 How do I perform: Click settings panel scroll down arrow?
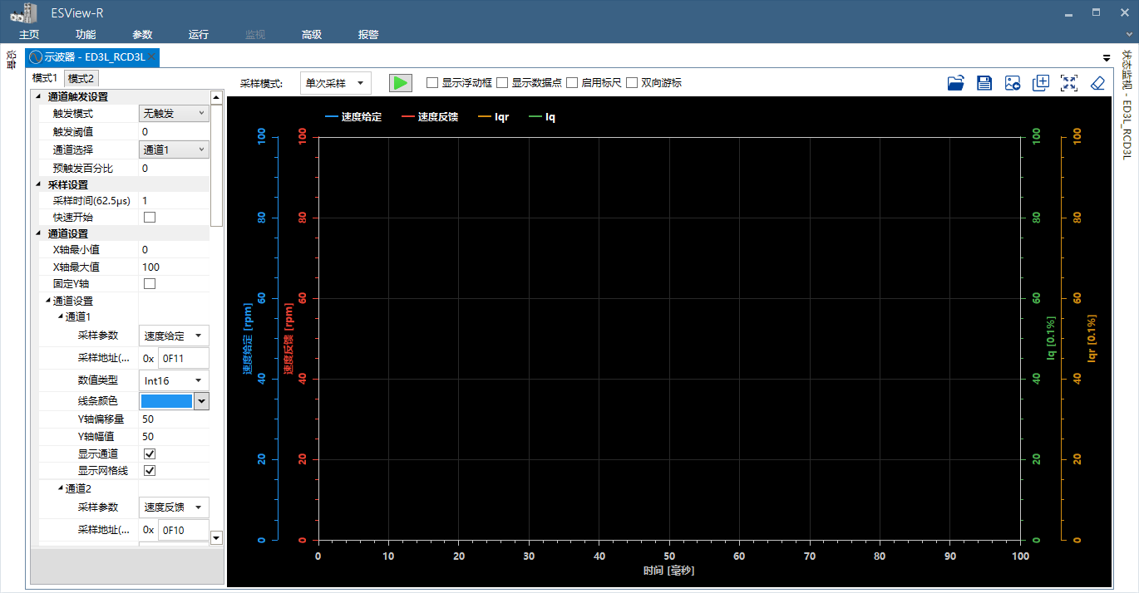216,538
